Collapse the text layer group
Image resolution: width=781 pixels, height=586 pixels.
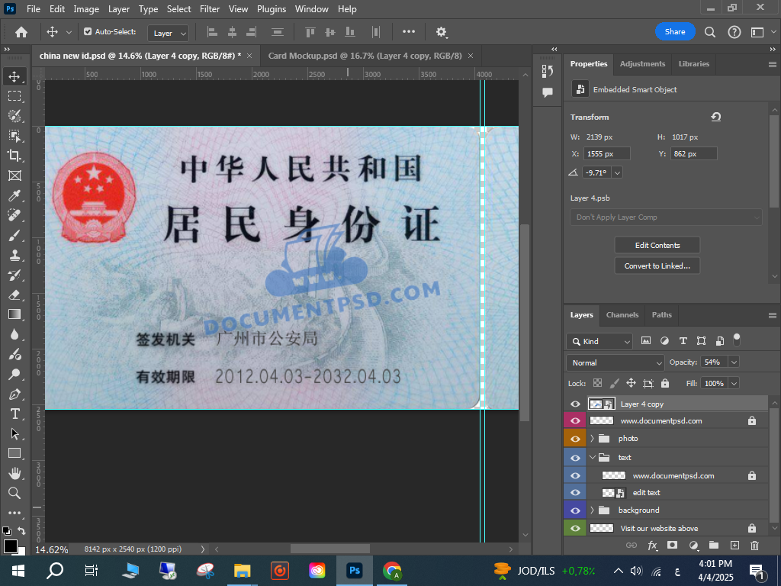592,458
